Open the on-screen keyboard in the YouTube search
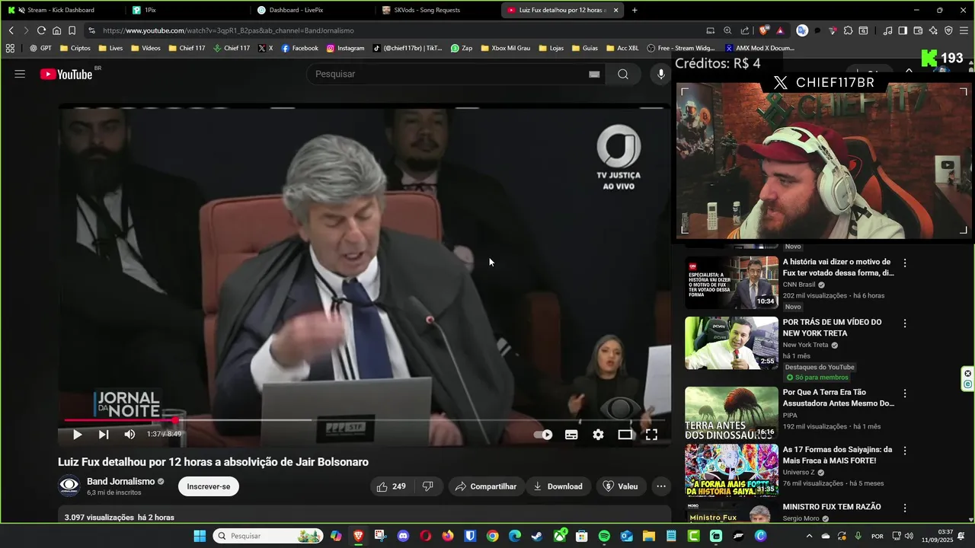The image size is (975, 548). coord(594,74)
